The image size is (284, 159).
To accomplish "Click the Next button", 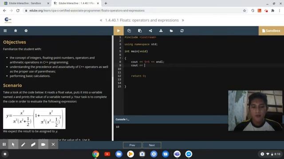I will (152, 145).
